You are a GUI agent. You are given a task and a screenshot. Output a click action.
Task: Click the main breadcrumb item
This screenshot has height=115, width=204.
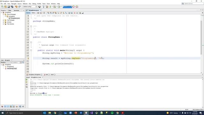click(47, 74)
